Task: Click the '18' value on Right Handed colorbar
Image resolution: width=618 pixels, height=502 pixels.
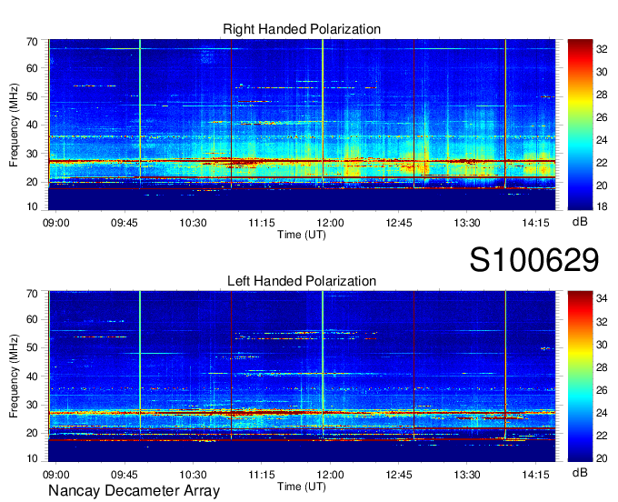Action: tap(602, 206)
